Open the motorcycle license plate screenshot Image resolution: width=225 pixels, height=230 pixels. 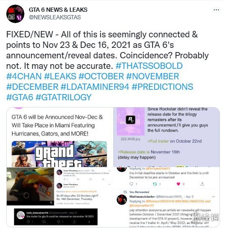(30, 186)
